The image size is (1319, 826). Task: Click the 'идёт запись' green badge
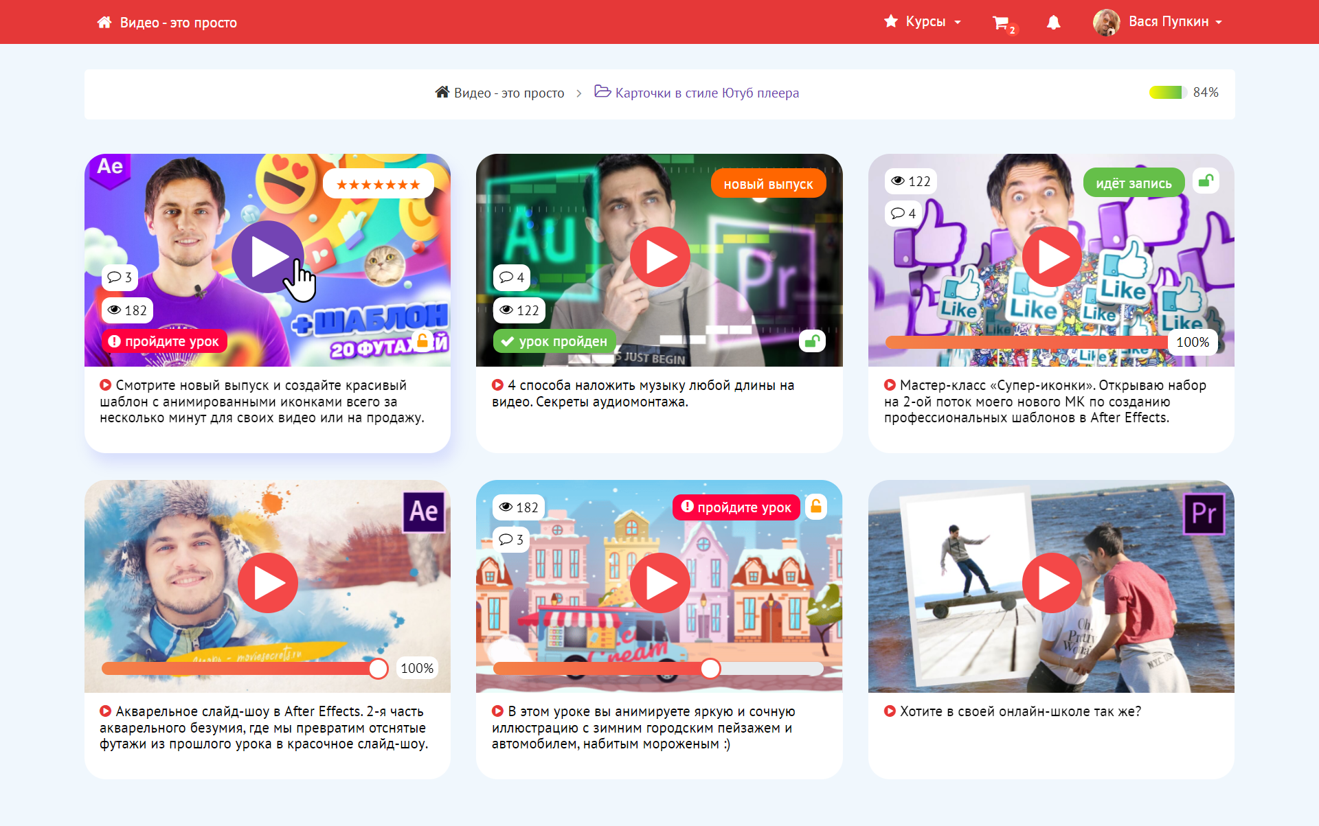click(x=1134, y=183)
